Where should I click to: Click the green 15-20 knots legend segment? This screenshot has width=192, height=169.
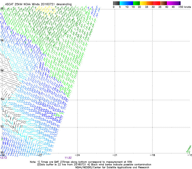(136, 3)
